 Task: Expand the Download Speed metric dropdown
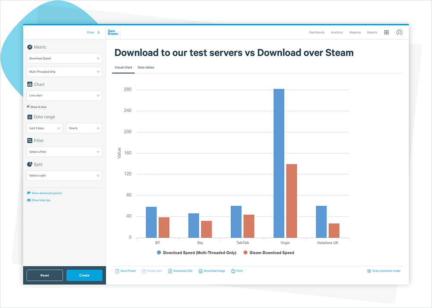(x=64, y=58)
